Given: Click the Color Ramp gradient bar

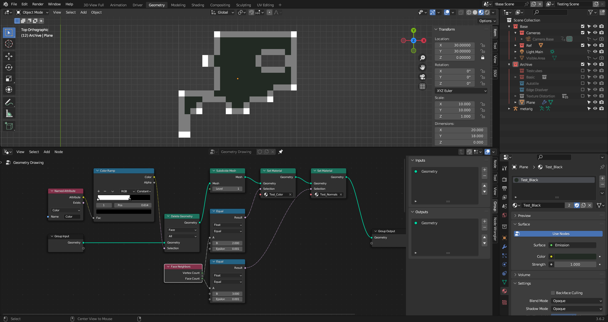Looking at the screenshot, I should coord(123,198).
